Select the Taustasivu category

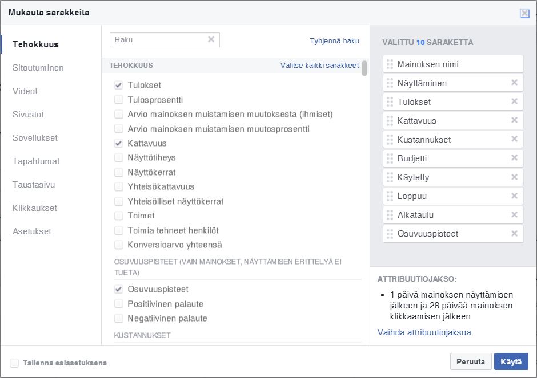point(34,185)
